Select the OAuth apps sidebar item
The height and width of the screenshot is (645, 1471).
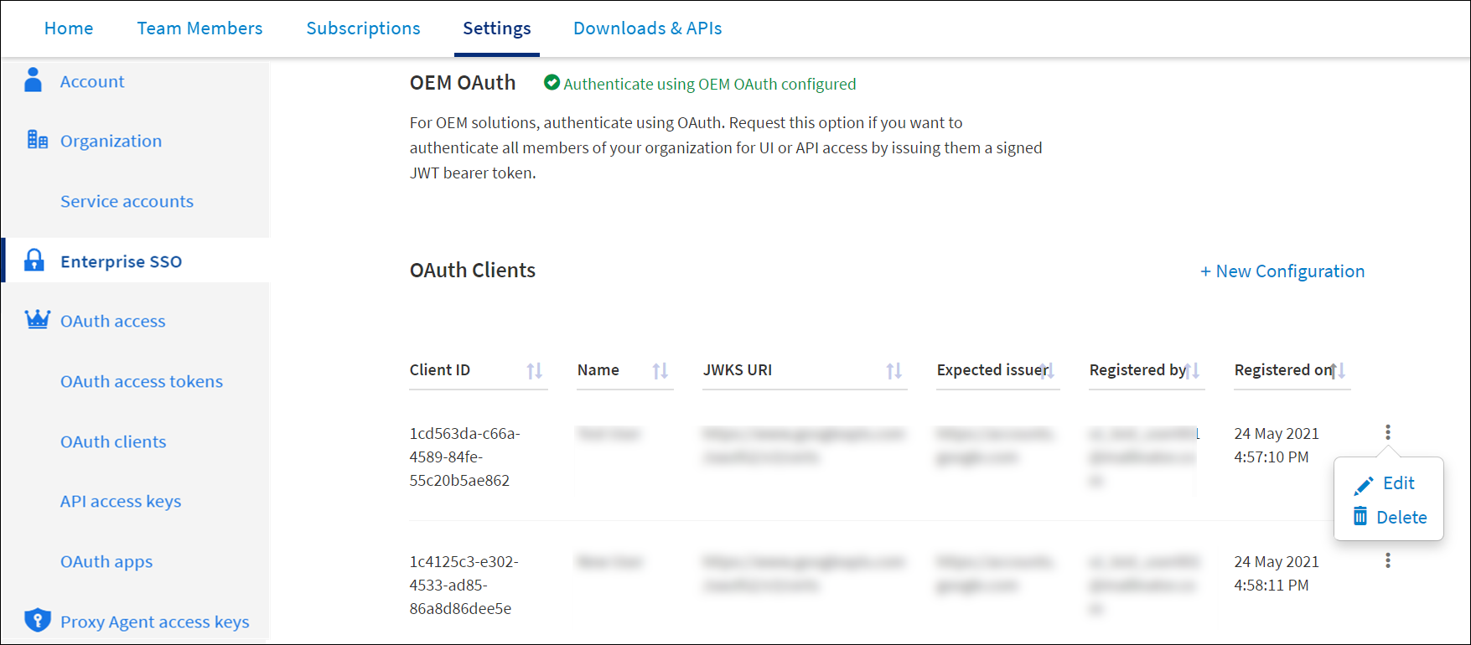tap(106, 561)
